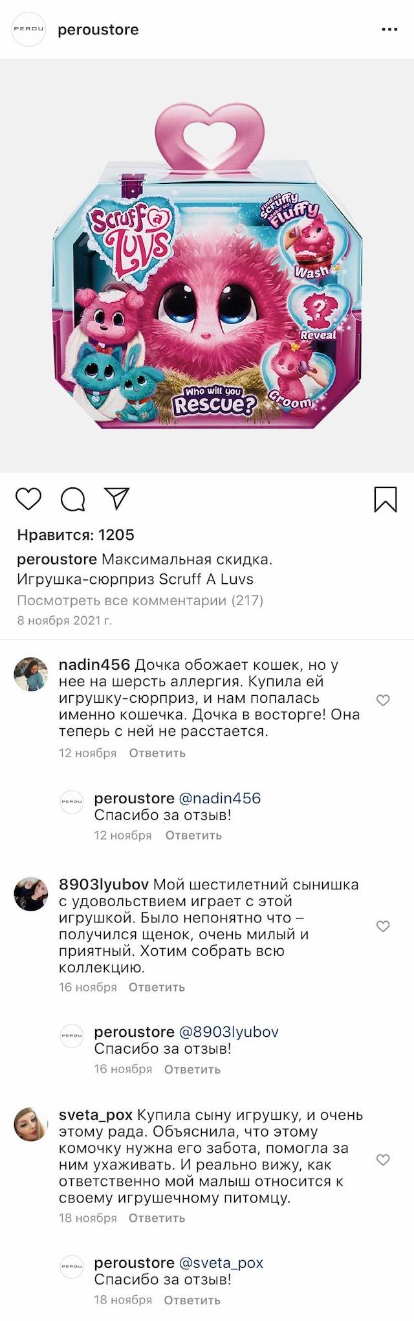Share the post with paper plane icon
The width and height of the screenshot is (414, 1321).
click(117, 498)
